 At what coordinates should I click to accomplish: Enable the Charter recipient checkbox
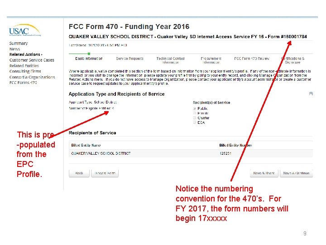pos(195,118)
